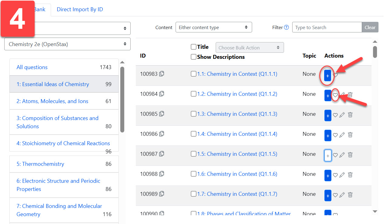Favorite question 100988 with the heart icon
This screenshot has width=387, height=224.
tap(335, 175)
